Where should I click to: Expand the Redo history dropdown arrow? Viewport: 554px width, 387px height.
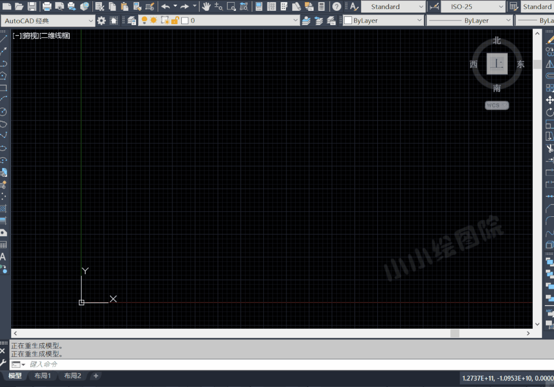coord(194,6)
